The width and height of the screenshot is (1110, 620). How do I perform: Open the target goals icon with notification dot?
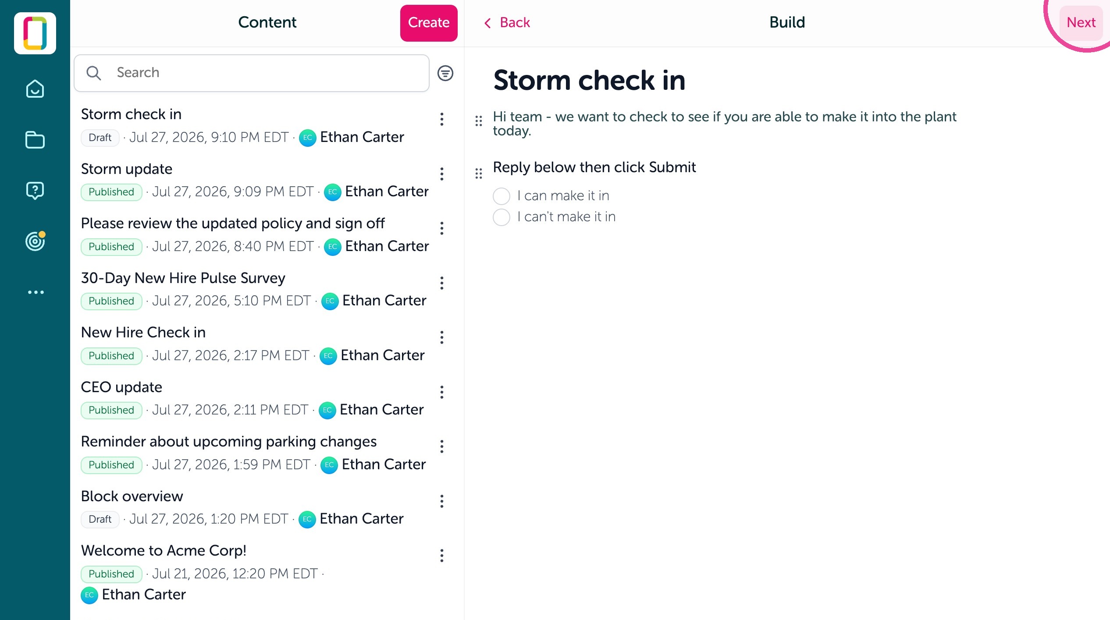click(36, 241)
